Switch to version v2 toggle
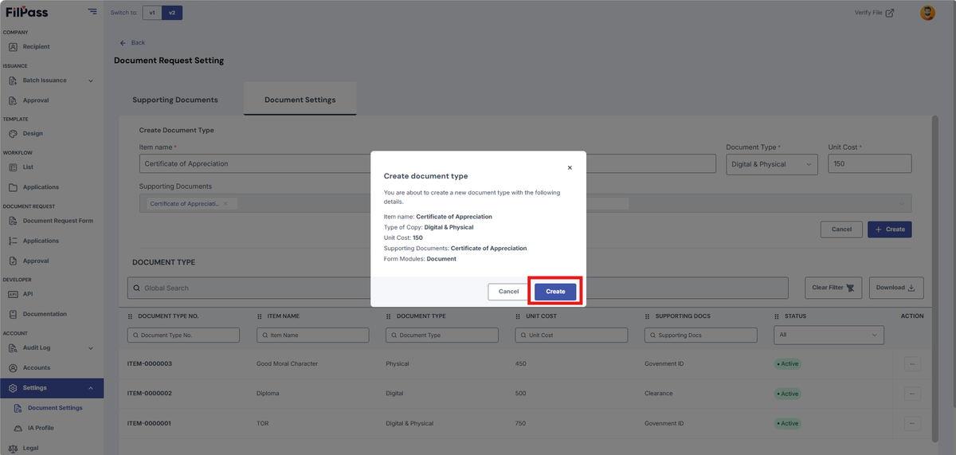 (172, 13)
